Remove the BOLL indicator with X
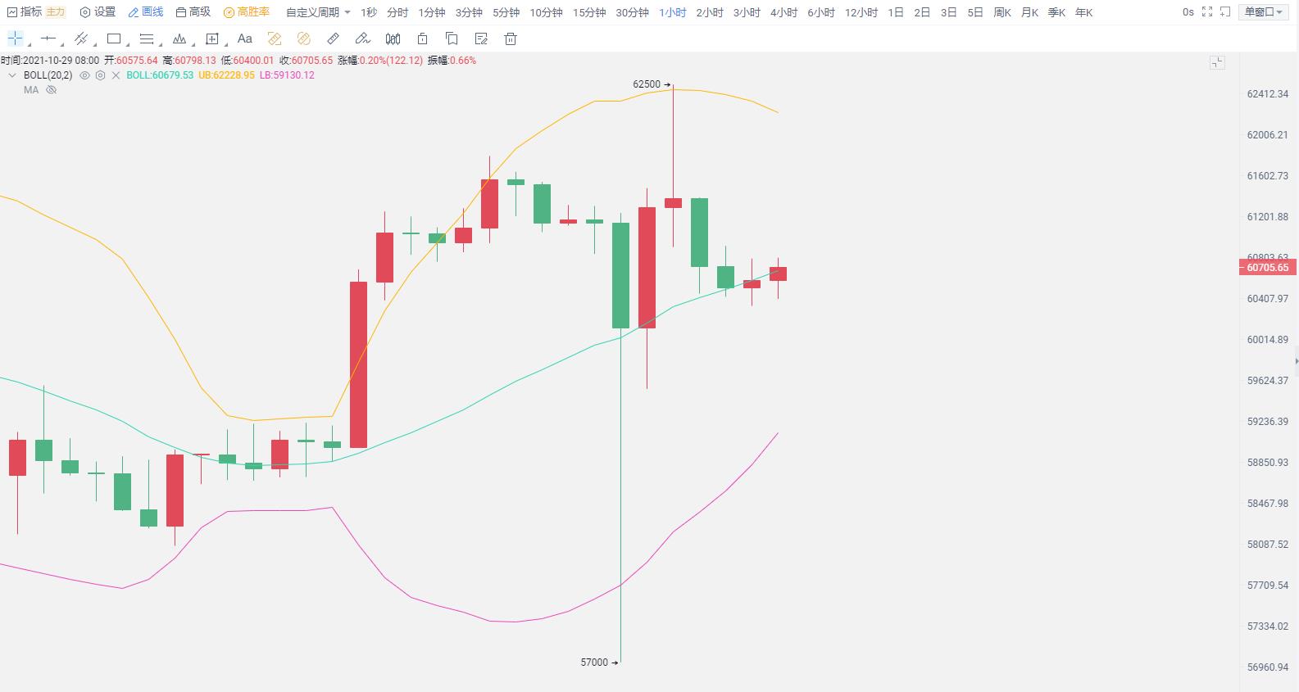This screenshot has height=692, width=1299. pyautogui.click(x=116, y=75)
